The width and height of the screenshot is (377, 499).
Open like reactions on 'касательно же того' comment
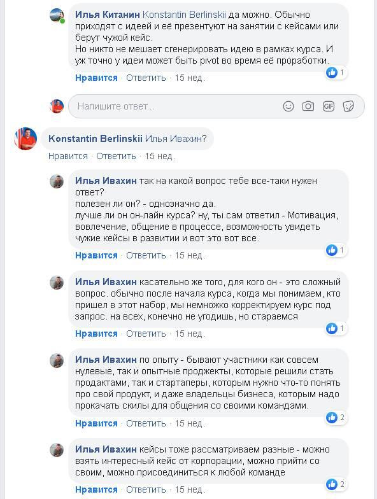click(x=336, y=328)
